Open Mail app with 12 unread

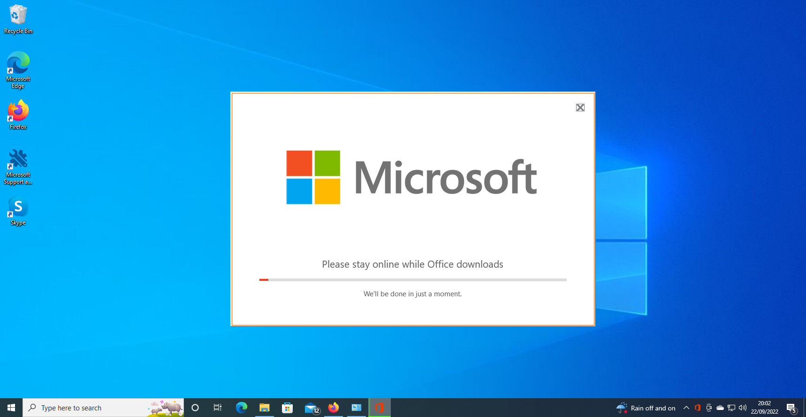[x=312, y=408]
